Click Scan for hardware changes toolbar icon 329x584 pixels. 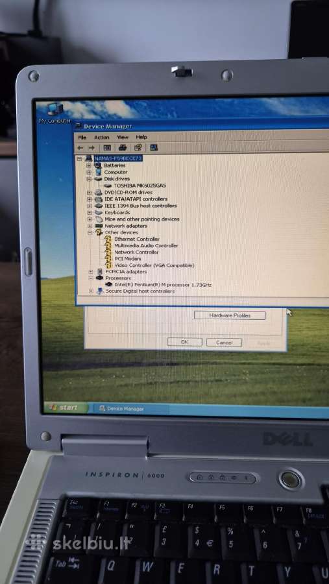click(x=154, y=147)
